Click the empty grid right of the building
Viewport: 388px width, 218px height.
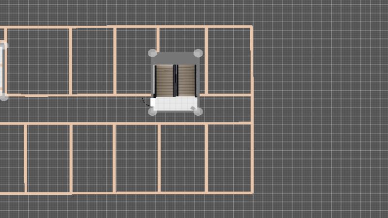[x=320, y=109]
